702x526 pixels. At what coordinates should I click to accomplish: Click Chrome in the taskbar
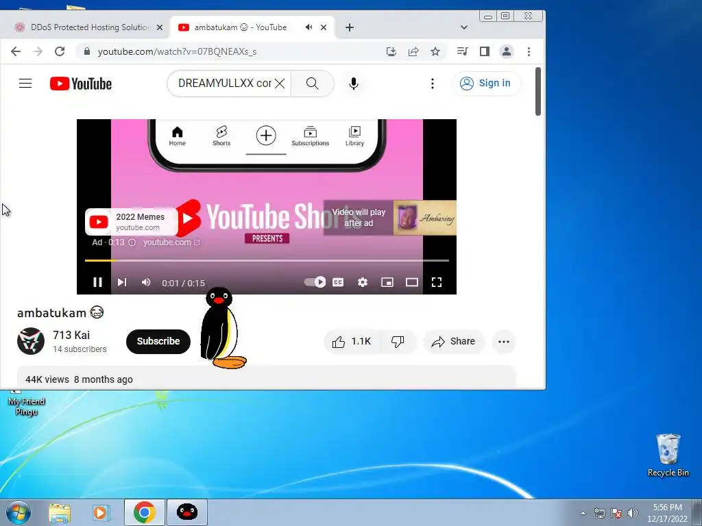(x=144, y=512)
